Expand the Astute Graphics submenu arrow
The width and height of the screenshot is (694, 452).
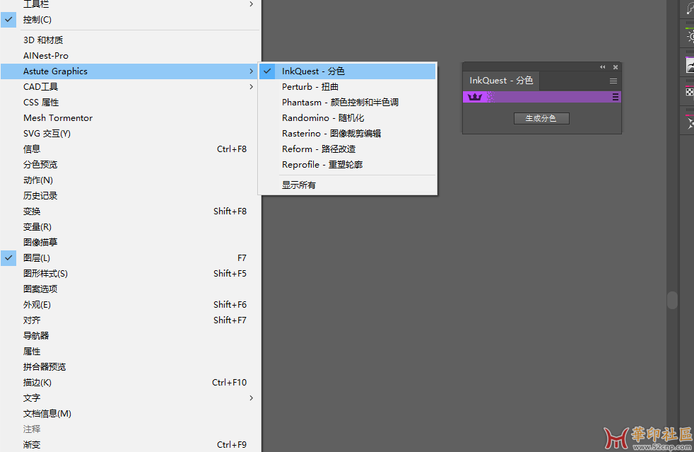[251, 71]
